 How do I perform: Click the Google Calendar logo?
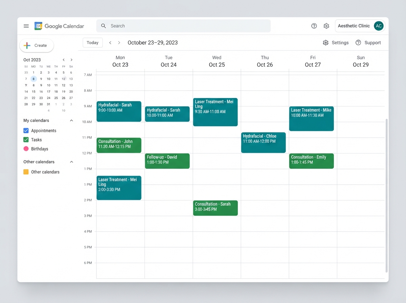click(60, 26)
